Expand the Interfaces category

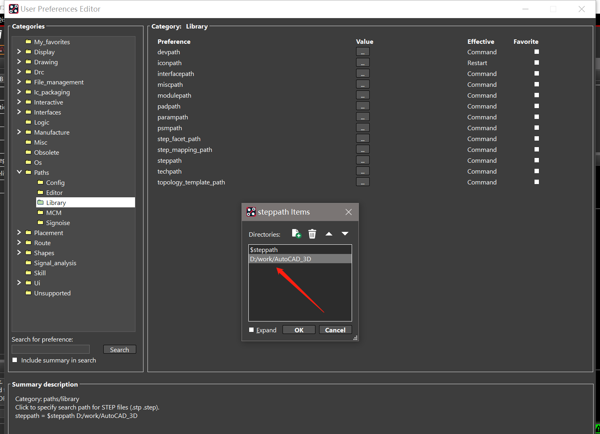pyautogui.click(x=19, y=112)
